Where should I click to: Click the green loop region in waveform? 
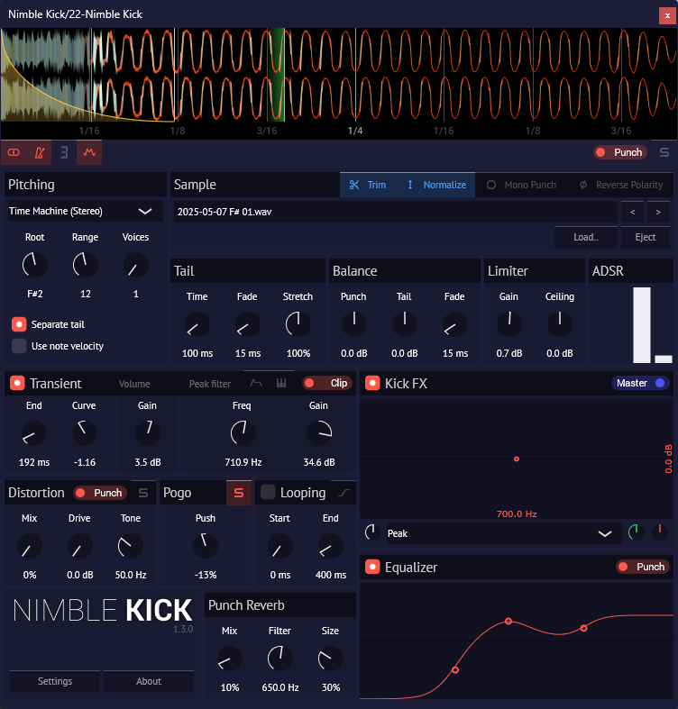(276, 75)
